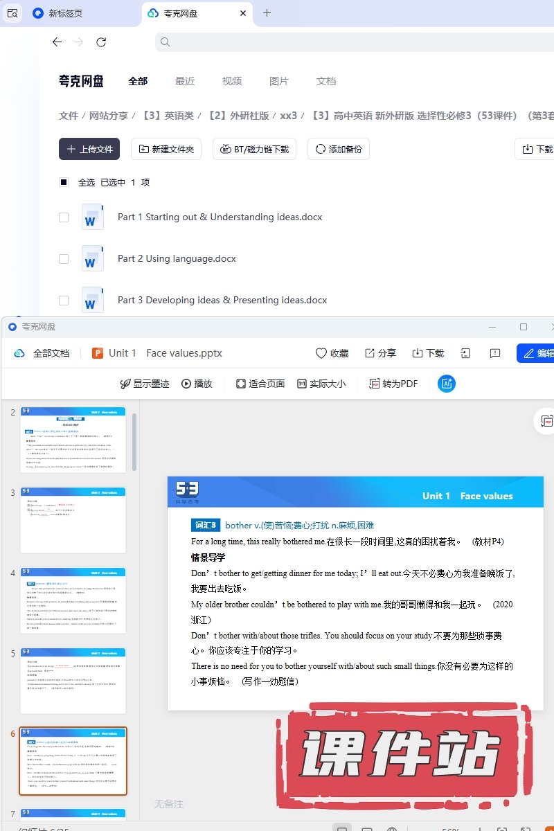Click the blue AI assistant icon in viewer toolbar

point(447,384)
